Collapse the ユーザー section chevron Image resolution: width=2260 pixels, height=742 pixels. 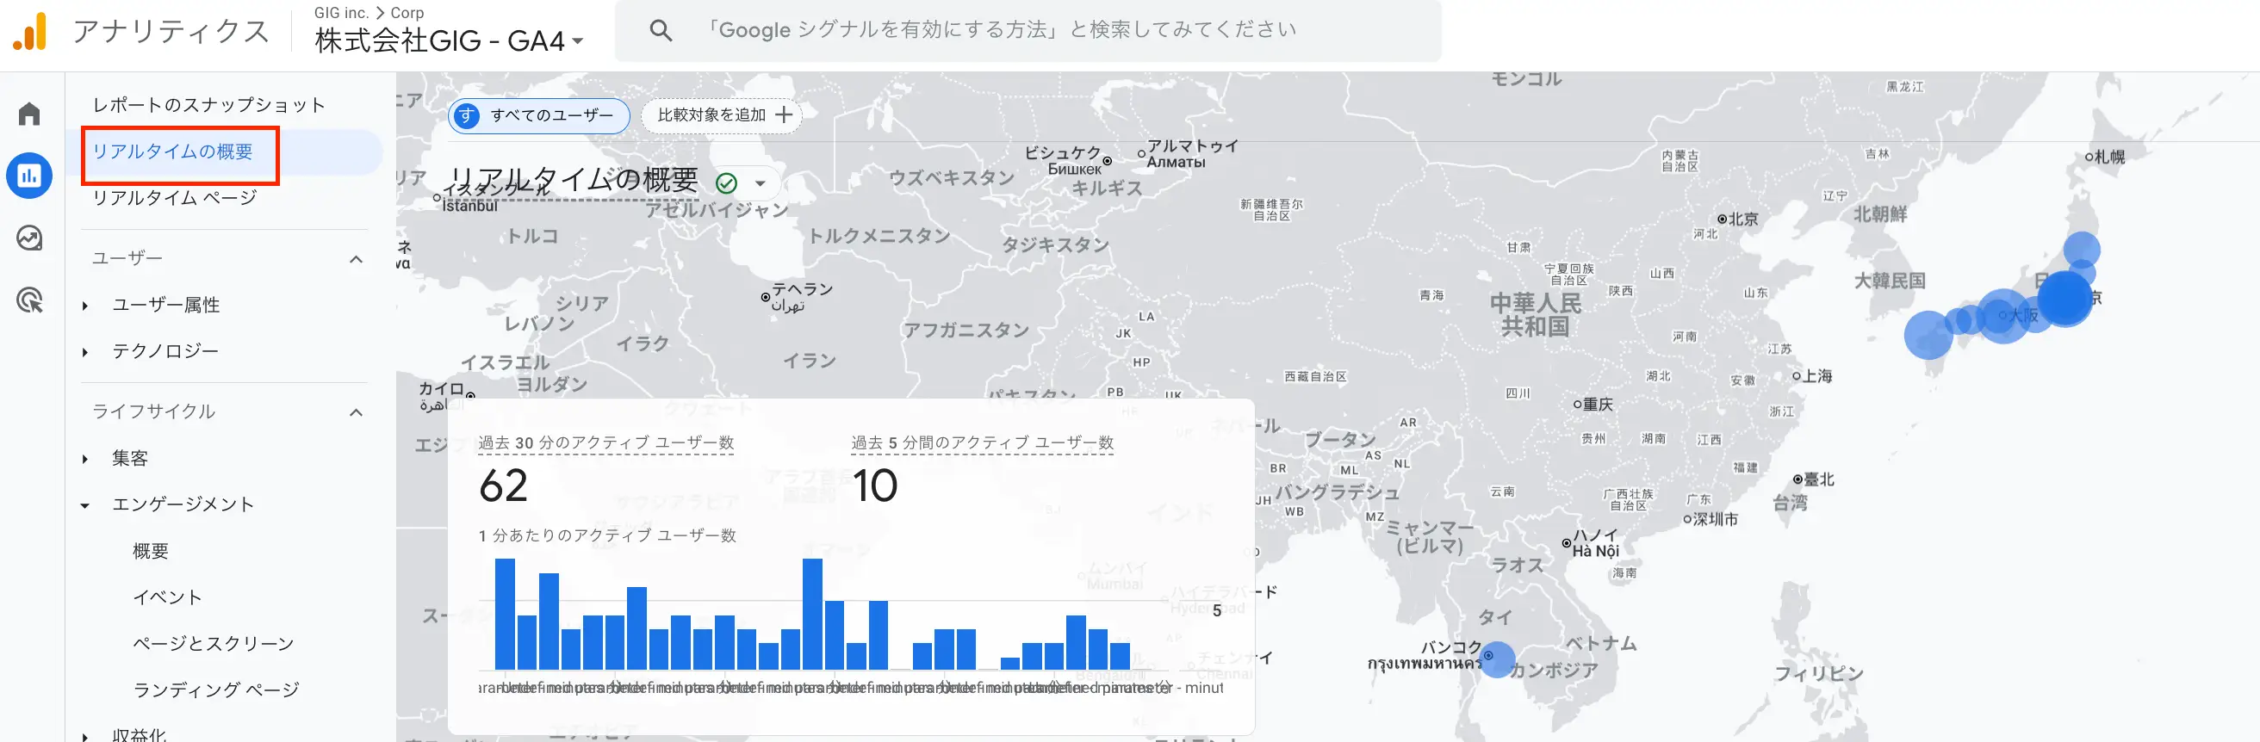356,259
